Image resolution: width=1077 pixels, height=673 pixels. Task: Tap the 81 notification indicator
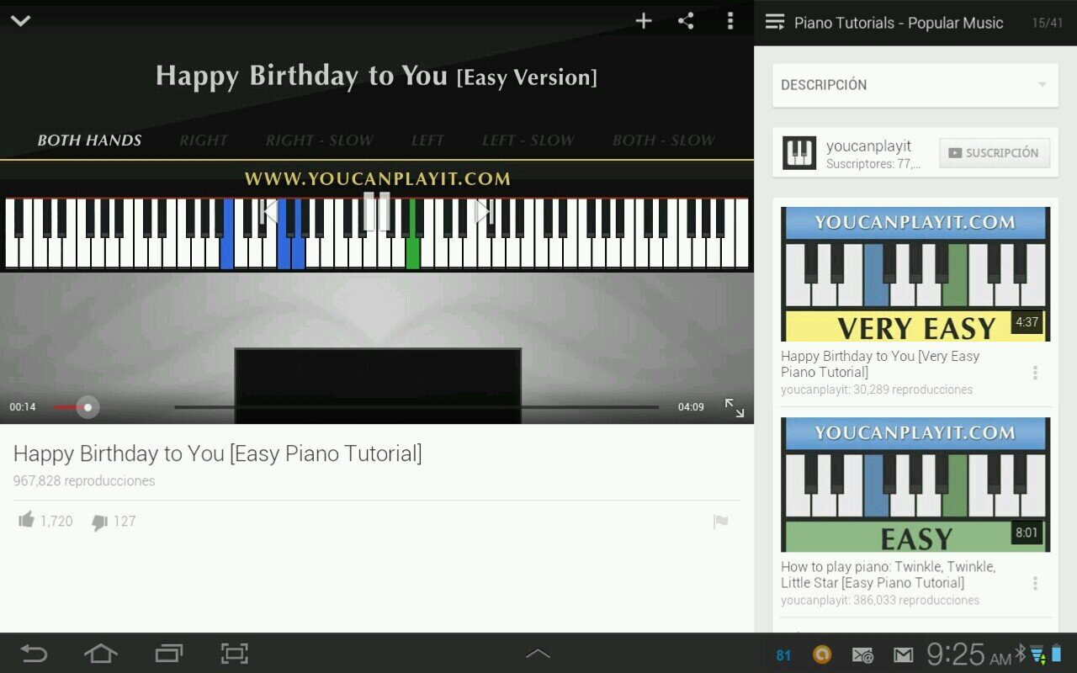coord(783,655)
